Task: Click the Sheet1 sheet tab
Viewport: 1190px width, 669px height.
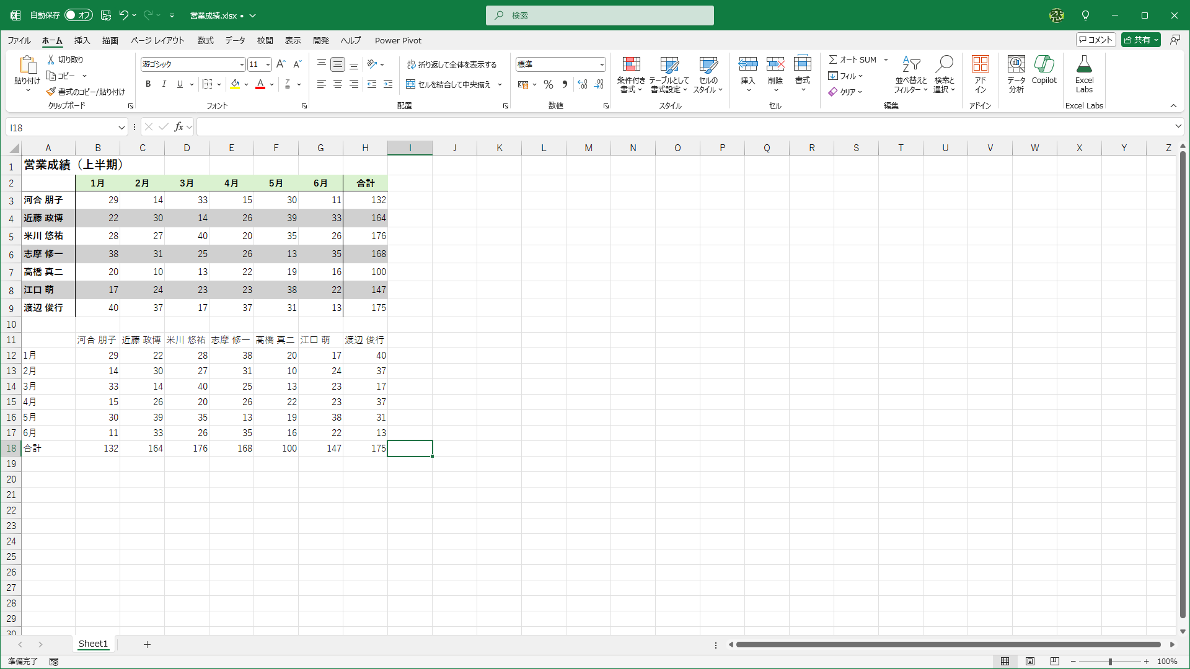Action: click(93, 644)
